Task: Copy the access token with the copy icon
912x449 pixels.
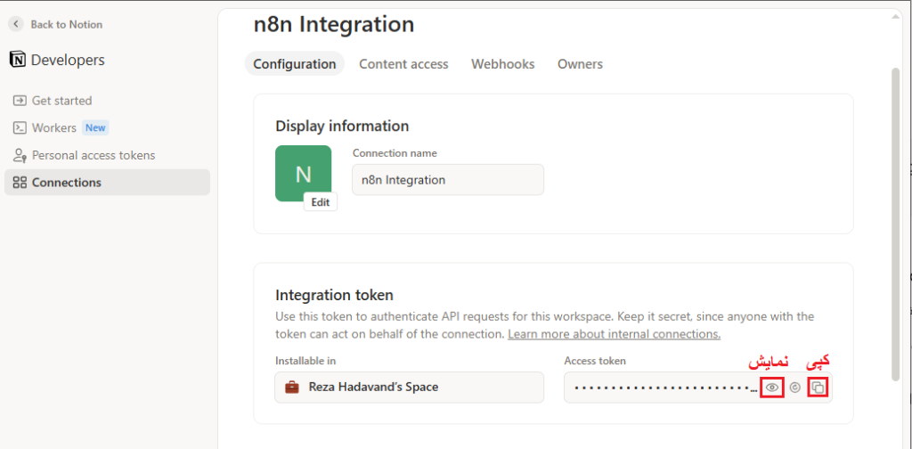Action: click(x=818, y=388)
